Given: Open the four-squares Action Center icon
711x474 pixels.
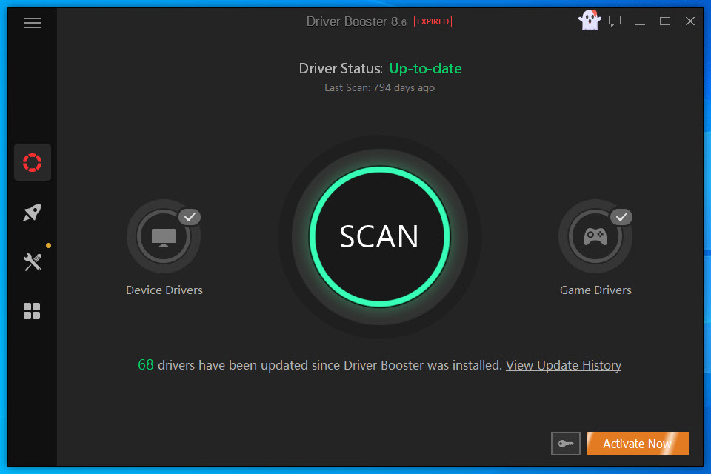Looking at the screenshot, I should (32, 311).
